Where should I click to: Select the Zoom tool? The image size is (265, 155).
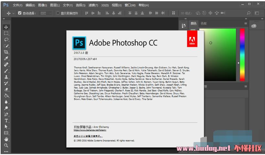click(x=6, y=145)
